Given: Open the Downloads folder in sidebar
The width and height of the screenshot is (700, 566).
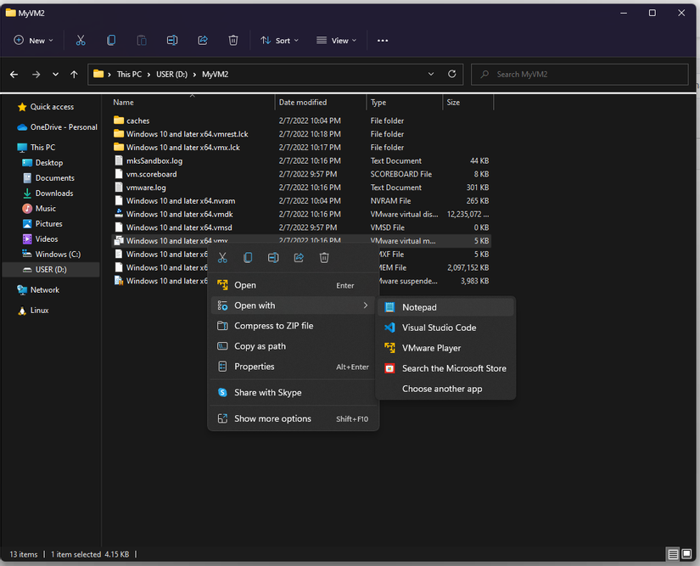Looking at the screenshot, I should pos(54,193).
